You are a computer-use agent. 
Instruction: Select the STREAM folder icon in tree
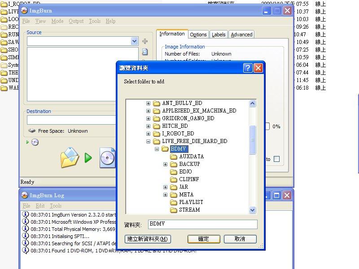[174, 210]
